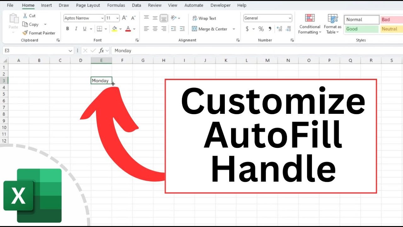The image size is (403, 227).
Task: Apply the Neutral cell style
Action: point(391,29)
